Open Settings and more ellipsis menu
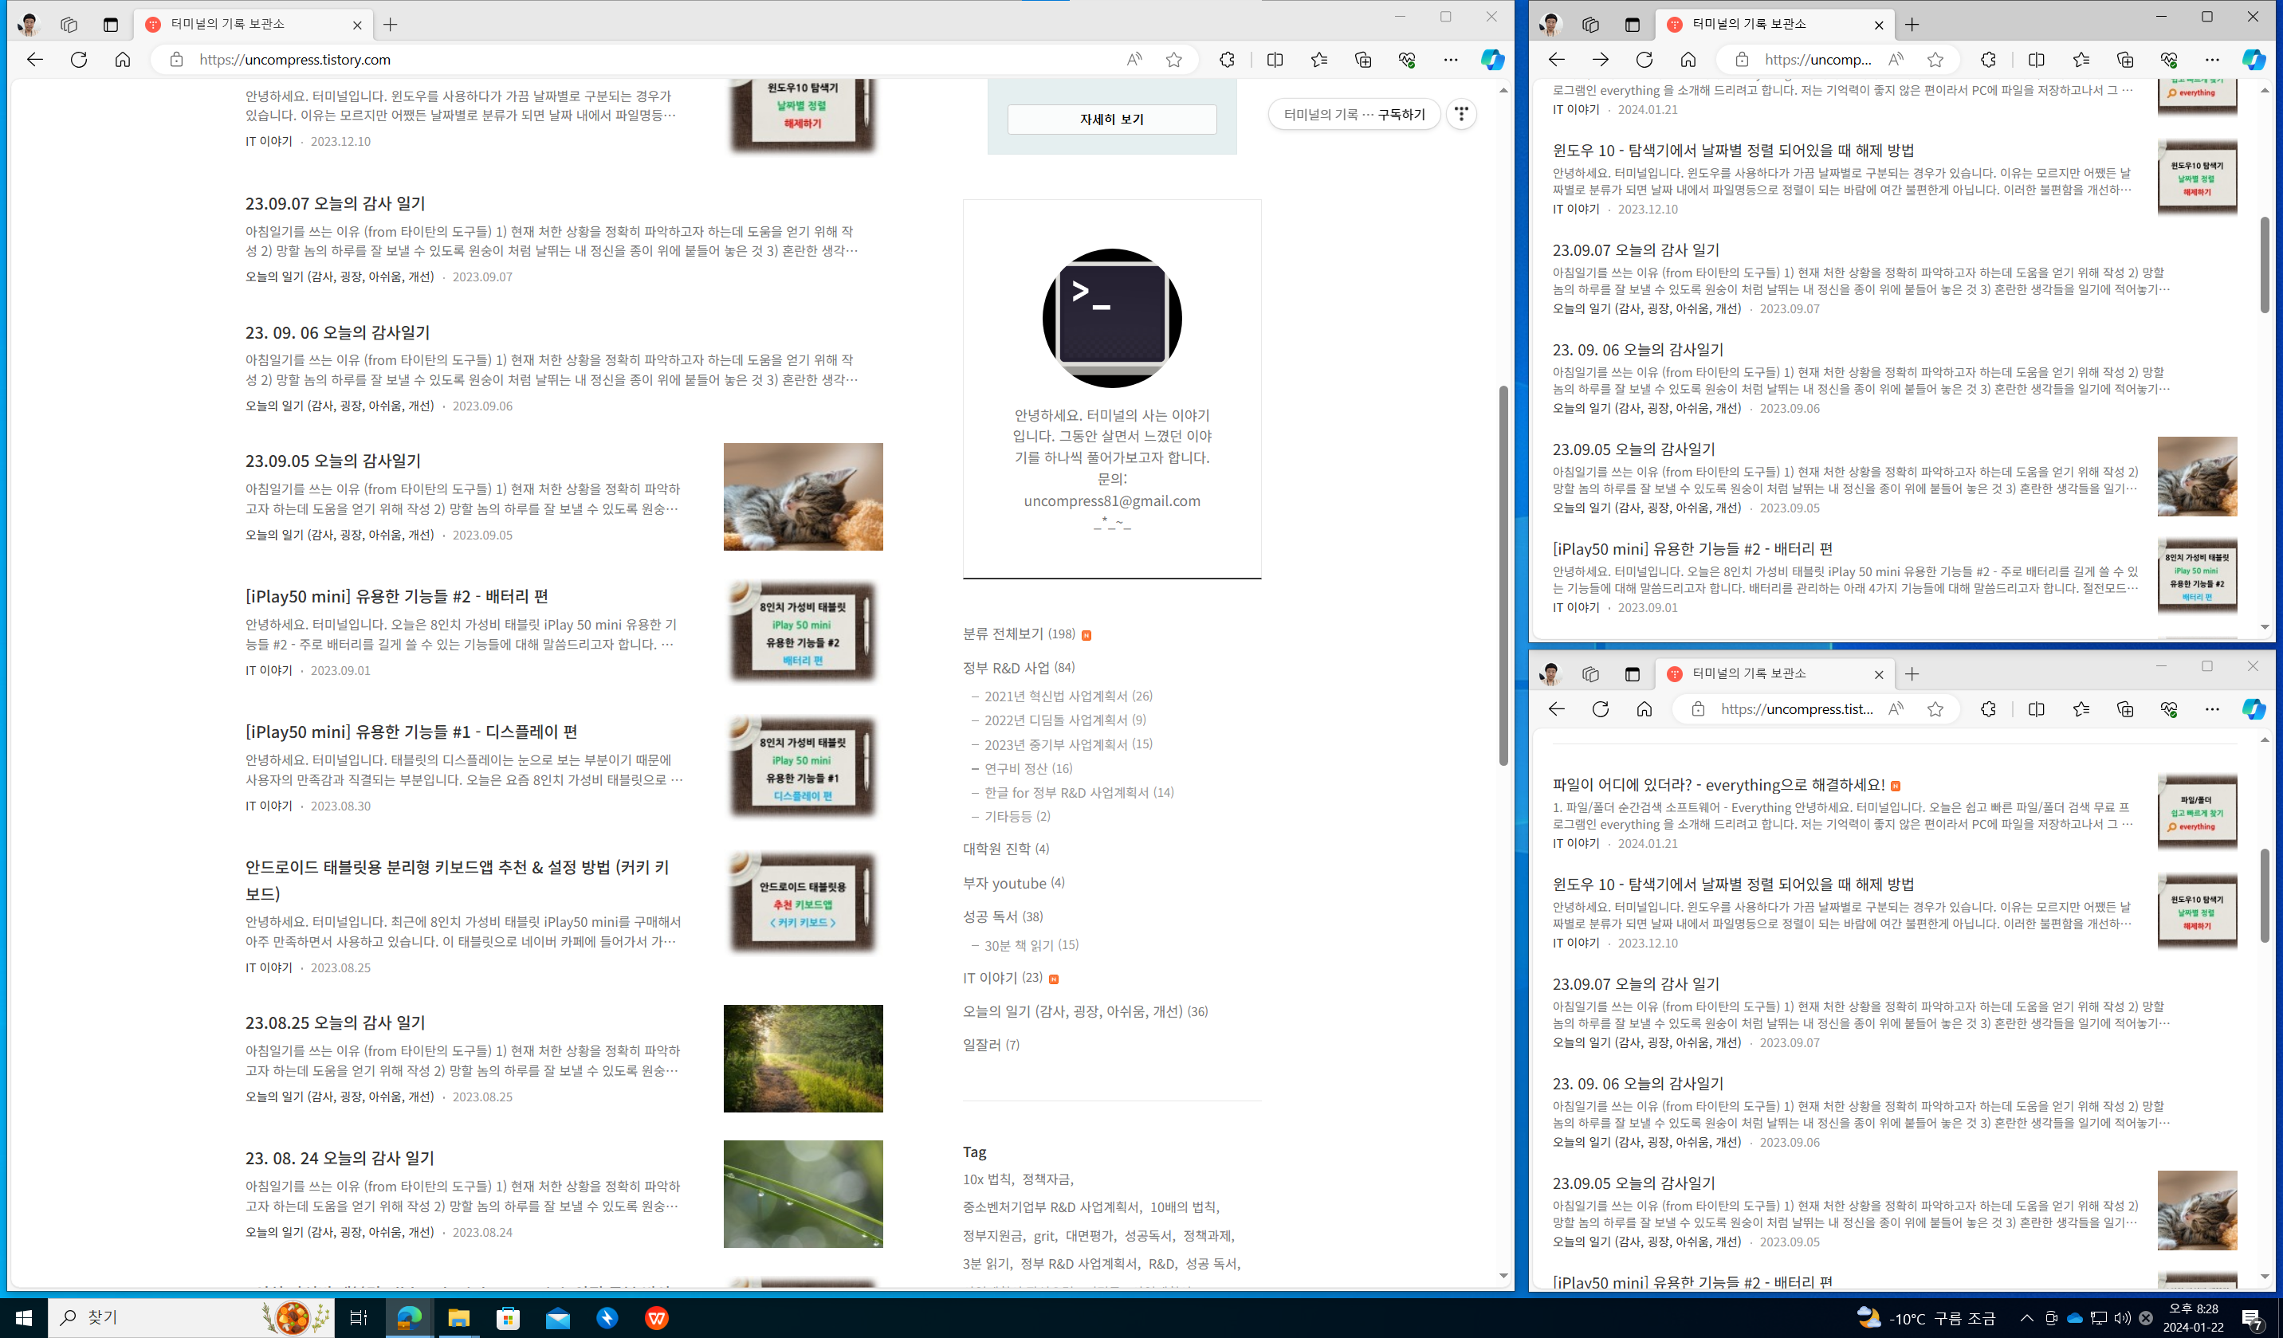Image resolution: width=2283 pixels, height=1338 pixels. pyautogui.click(x=1451, y=60)
